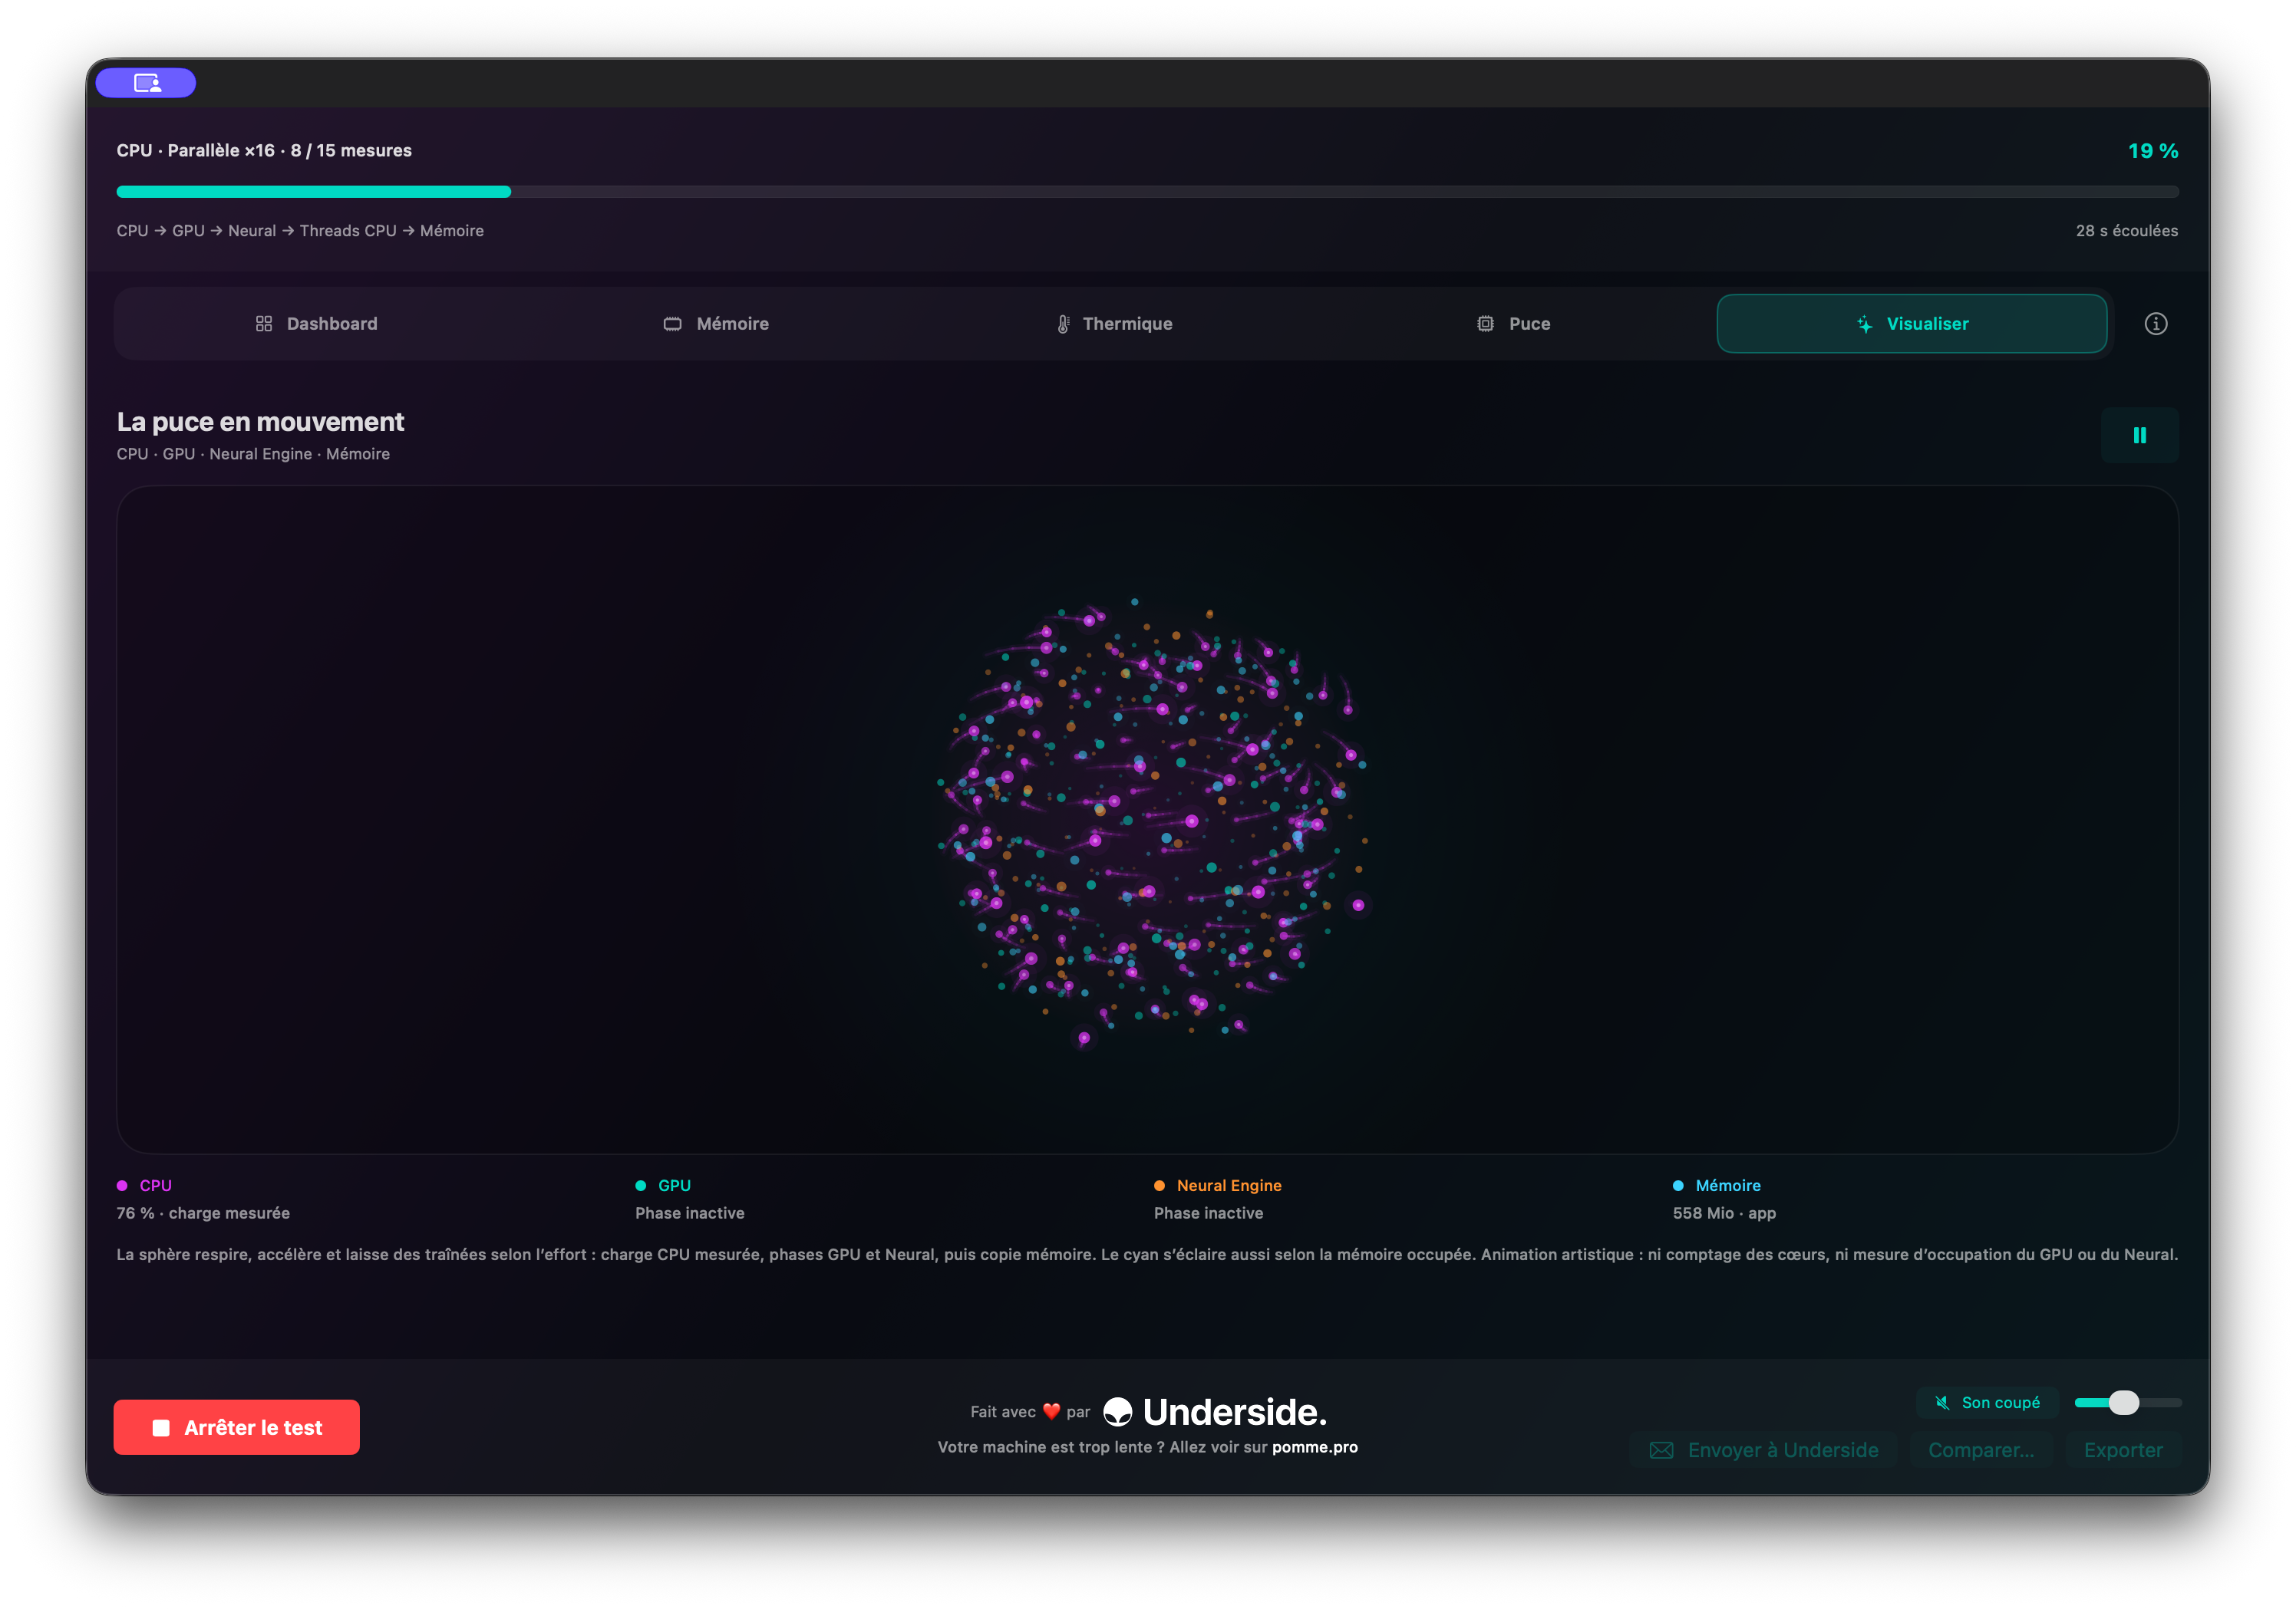Click the orange Neural Engine legend dot
The width and height of the screenshot is (2296, 1609).
(x=1159, y=1185)
